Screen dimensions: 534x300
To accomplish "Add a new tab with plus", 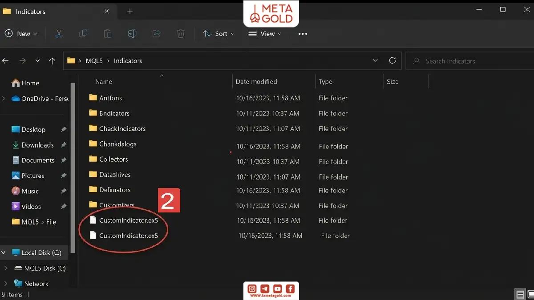I will 130,12.
